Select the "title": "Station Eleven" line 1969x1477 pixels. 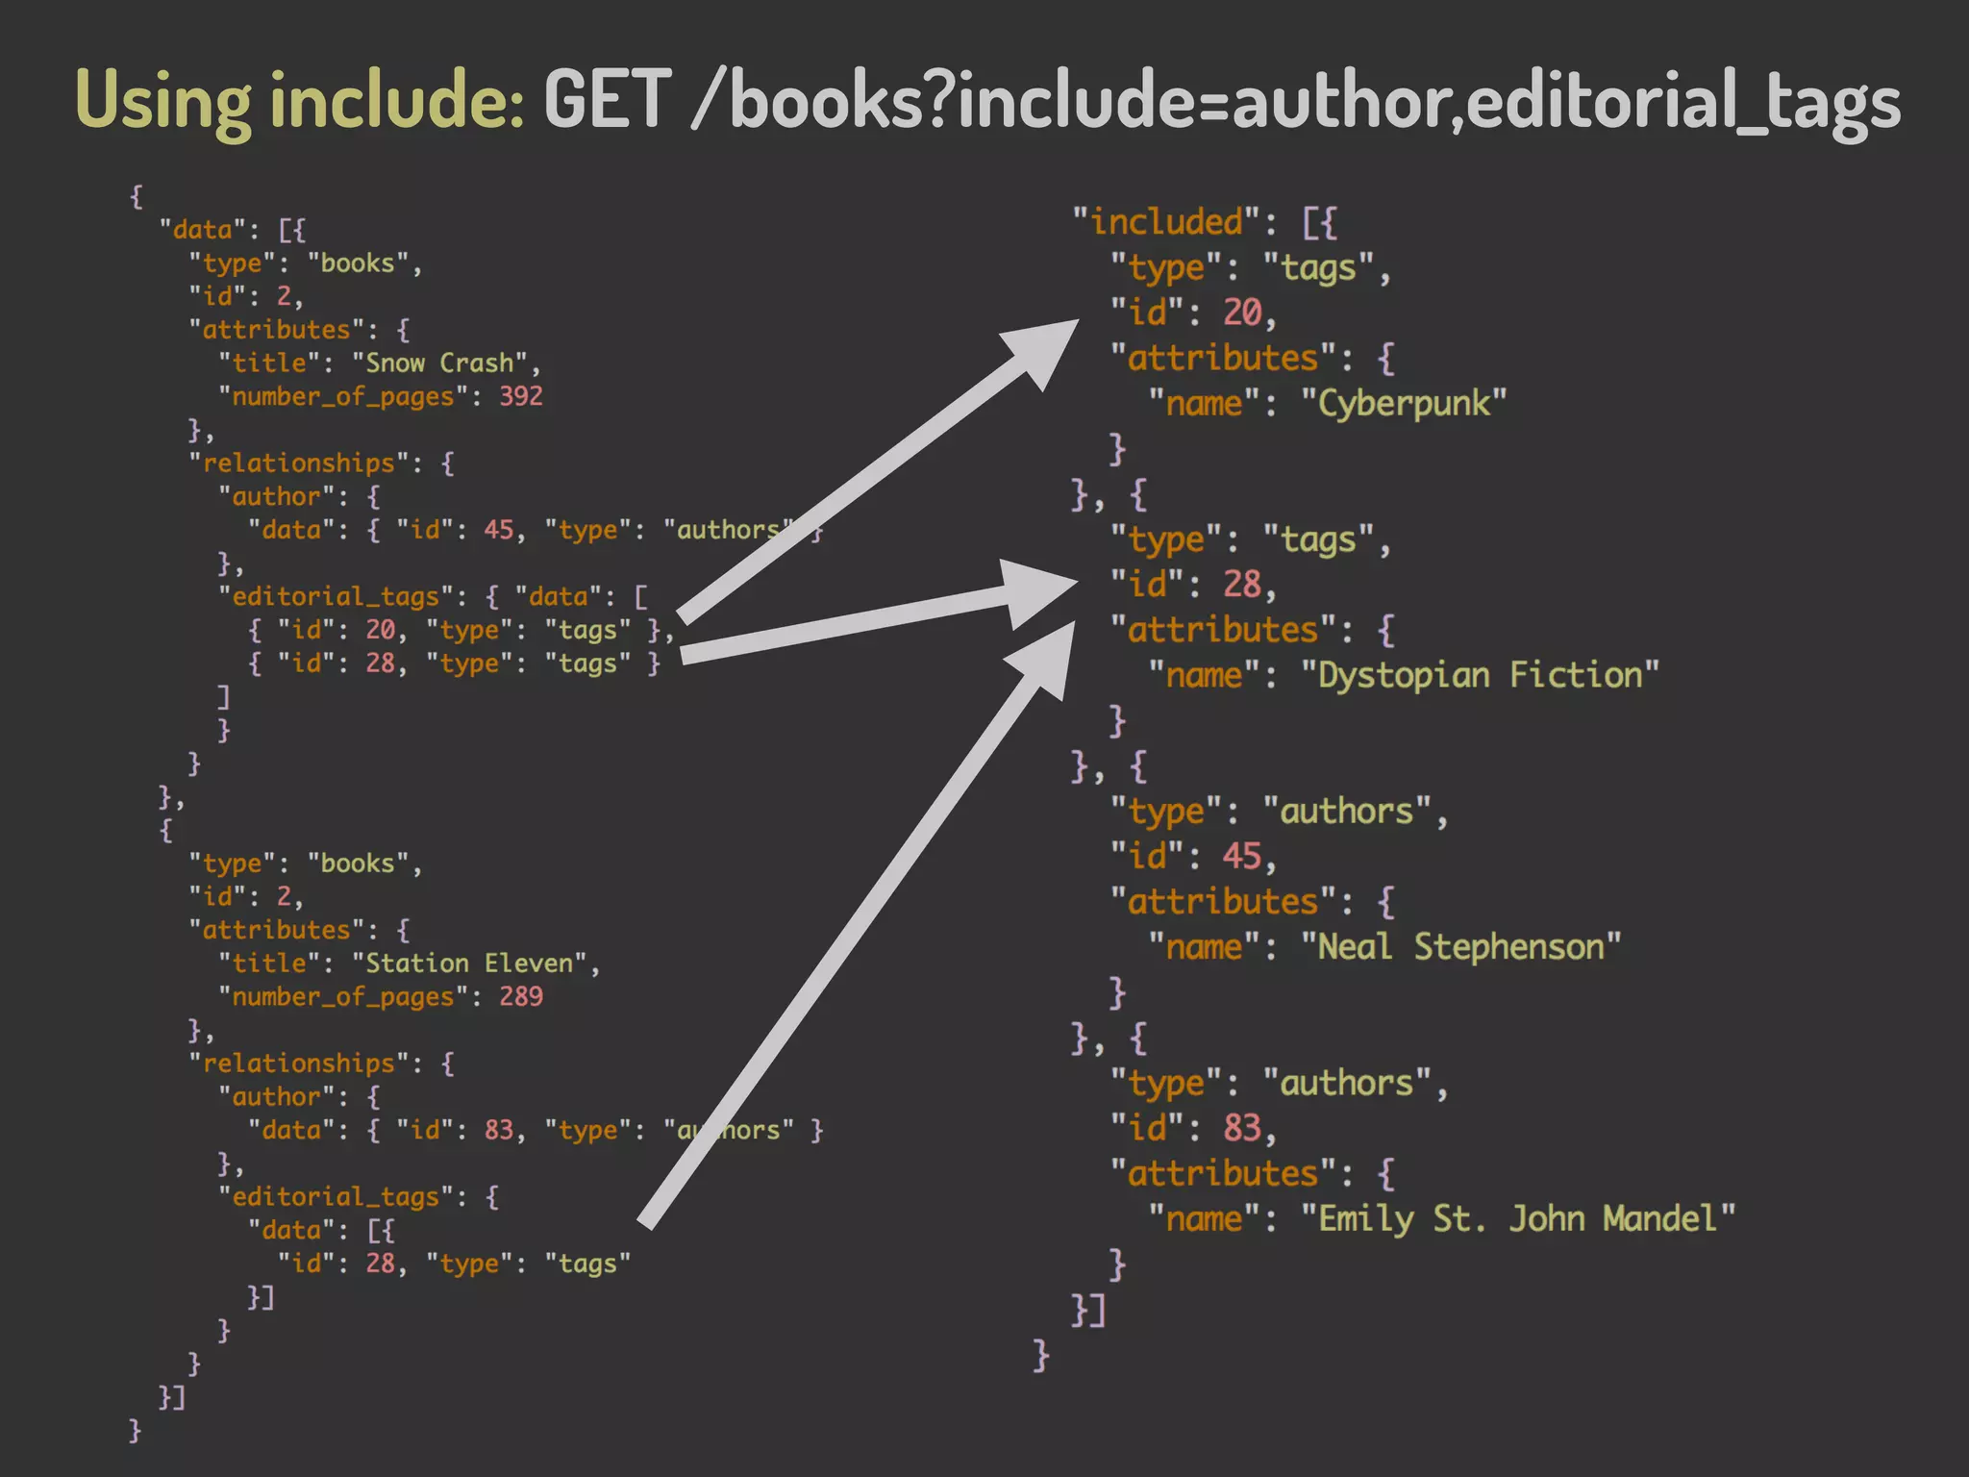[x=410, y=964]
